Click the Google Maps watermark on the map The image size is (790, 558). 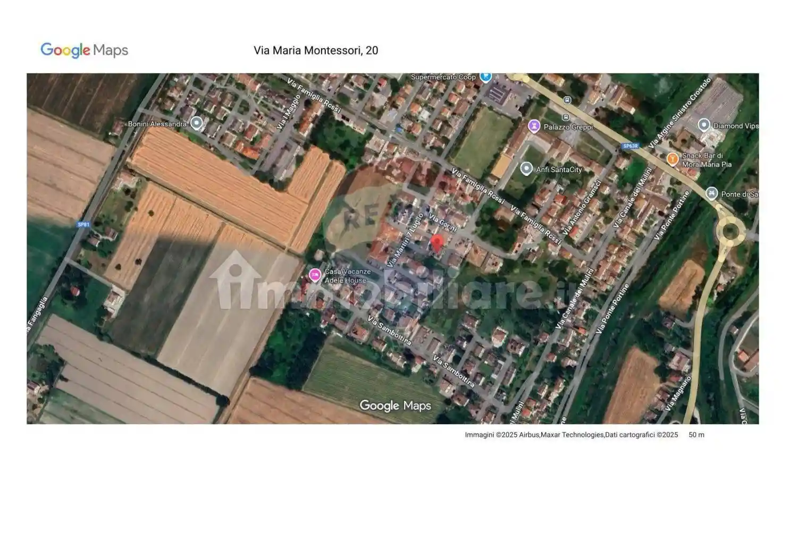point(396,405)
